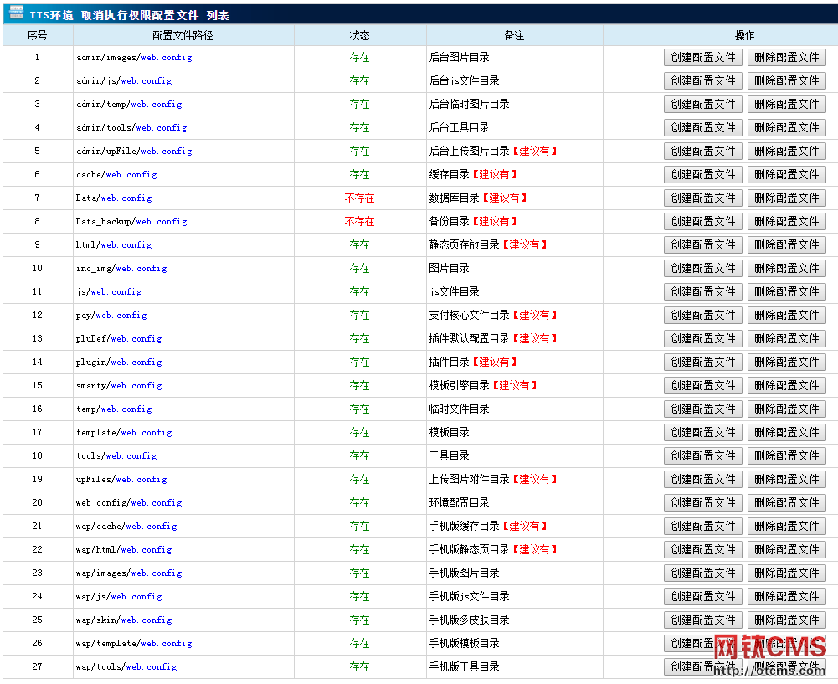Delete config file for smarty row
This screenshot has width=838, height=684.
click(x=786, y=385)
